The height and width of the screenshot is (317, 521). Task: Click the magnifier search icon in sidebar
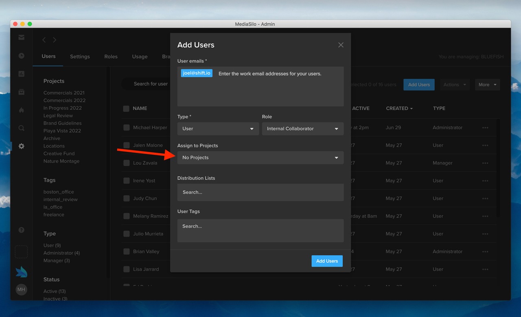pos(21,128)
